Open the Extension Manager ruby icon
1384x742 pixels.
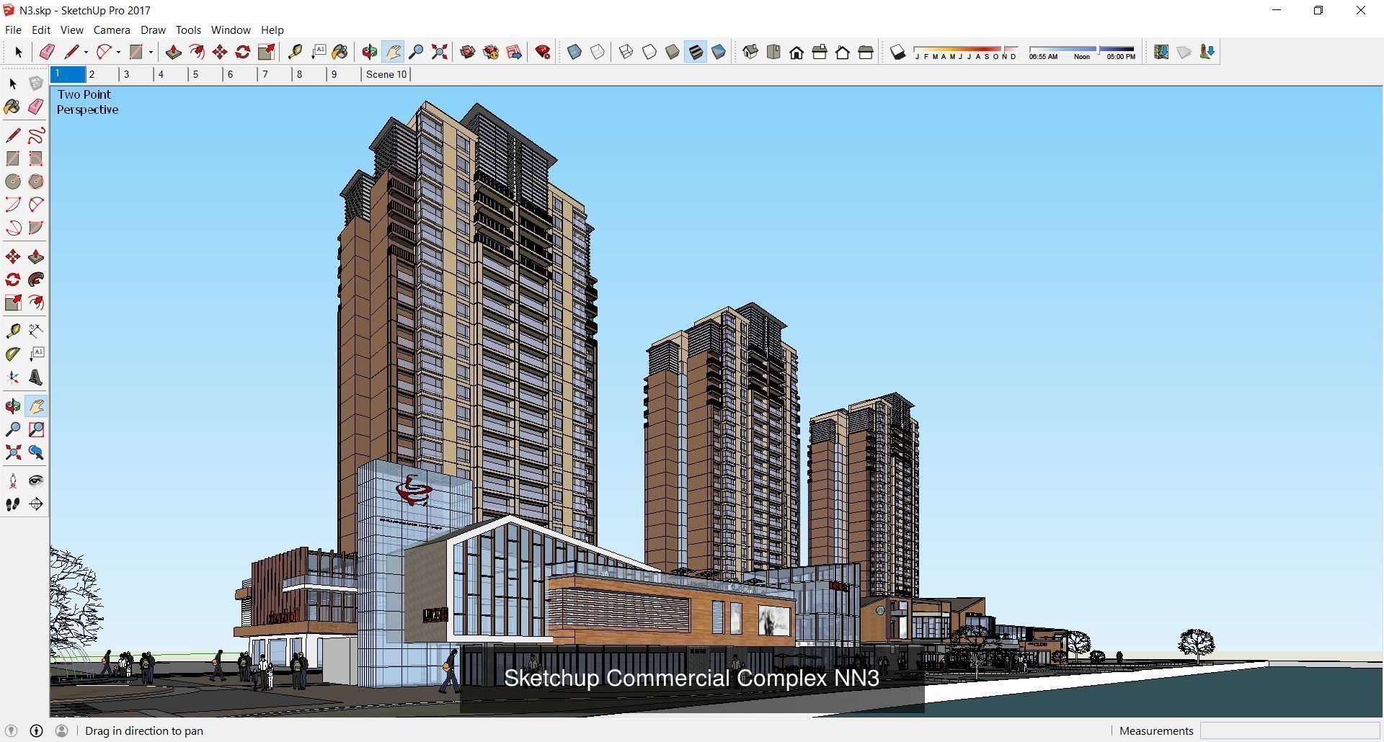point(543,52)
